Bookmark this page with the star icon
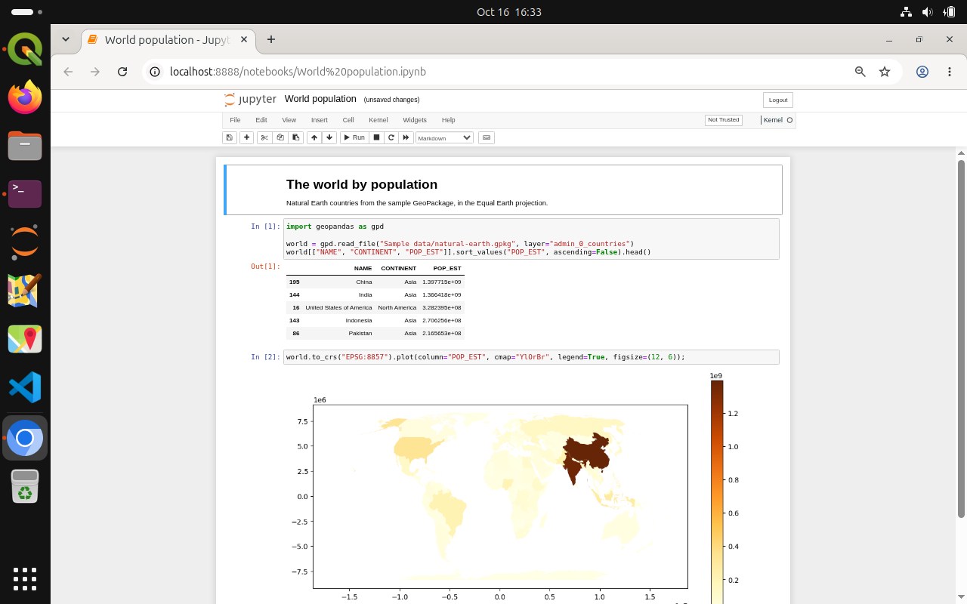The width and height of the screenshot is (967, 604). (885, 72)
